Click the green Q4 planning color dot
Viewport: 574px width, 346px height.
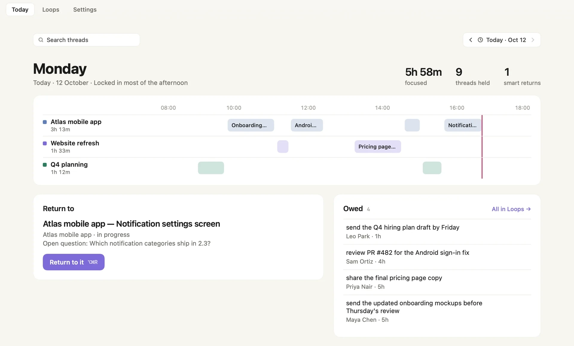45,165
